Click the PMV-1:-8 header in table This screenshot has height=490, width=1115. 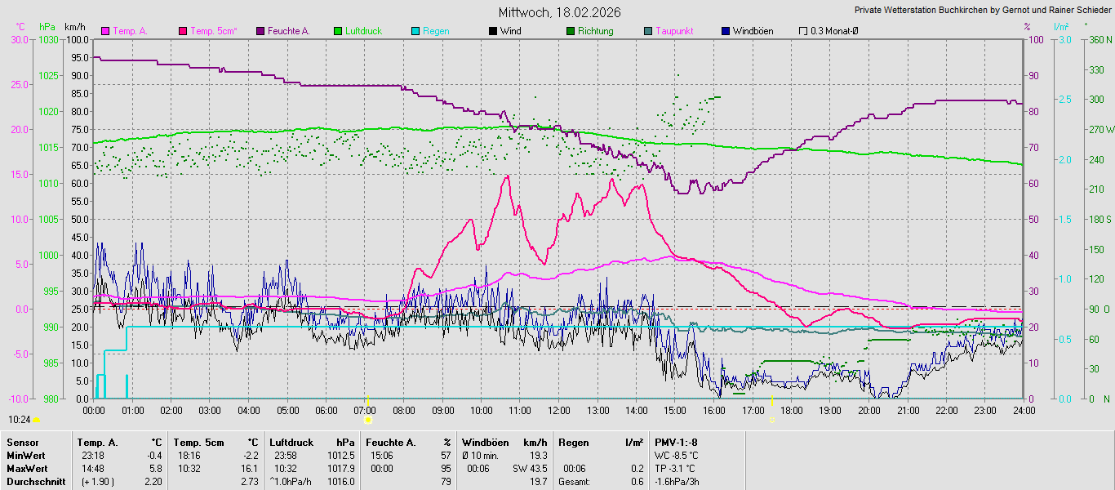pyautogui.click(x=676, y=443)
